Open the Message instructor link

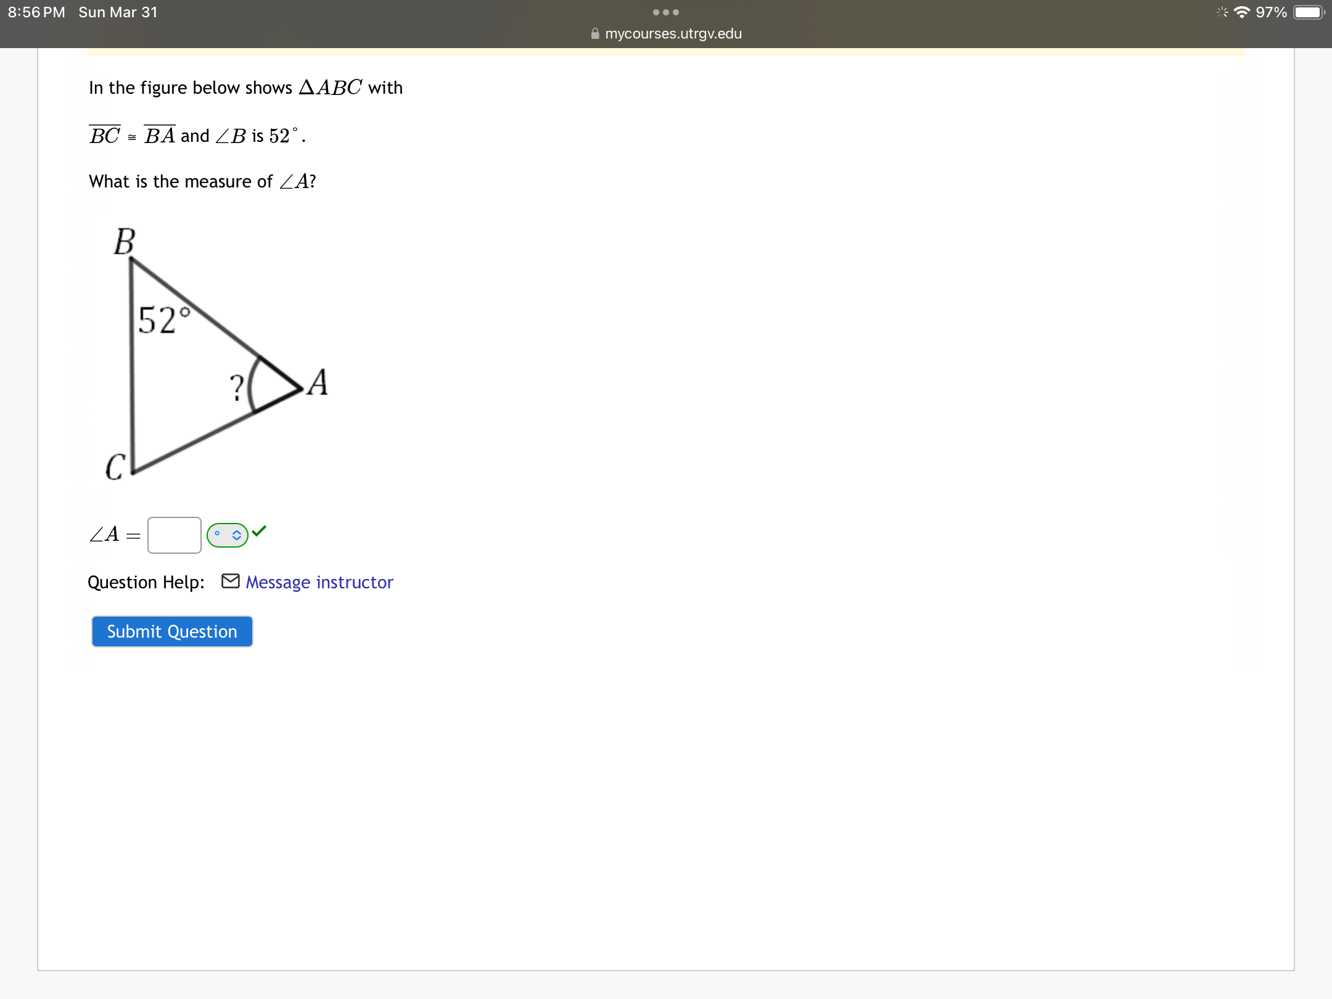[x=319, y=582]
